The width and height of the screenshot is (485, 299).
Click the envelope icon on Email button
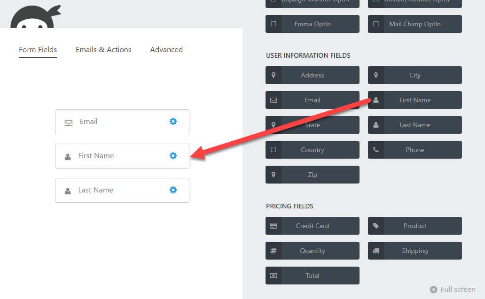274,100
